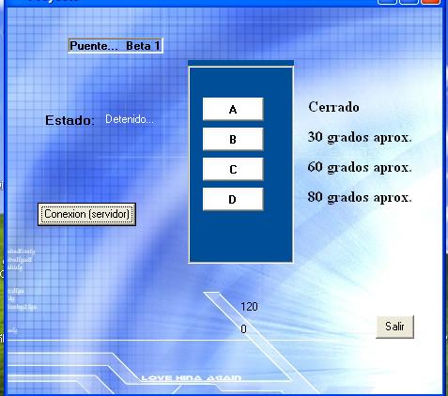This screenshot has width=448, height=396.
Task: Exit using the Salir button
Action: point(394,327)
